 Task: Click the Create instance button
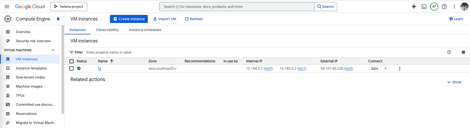129,19
